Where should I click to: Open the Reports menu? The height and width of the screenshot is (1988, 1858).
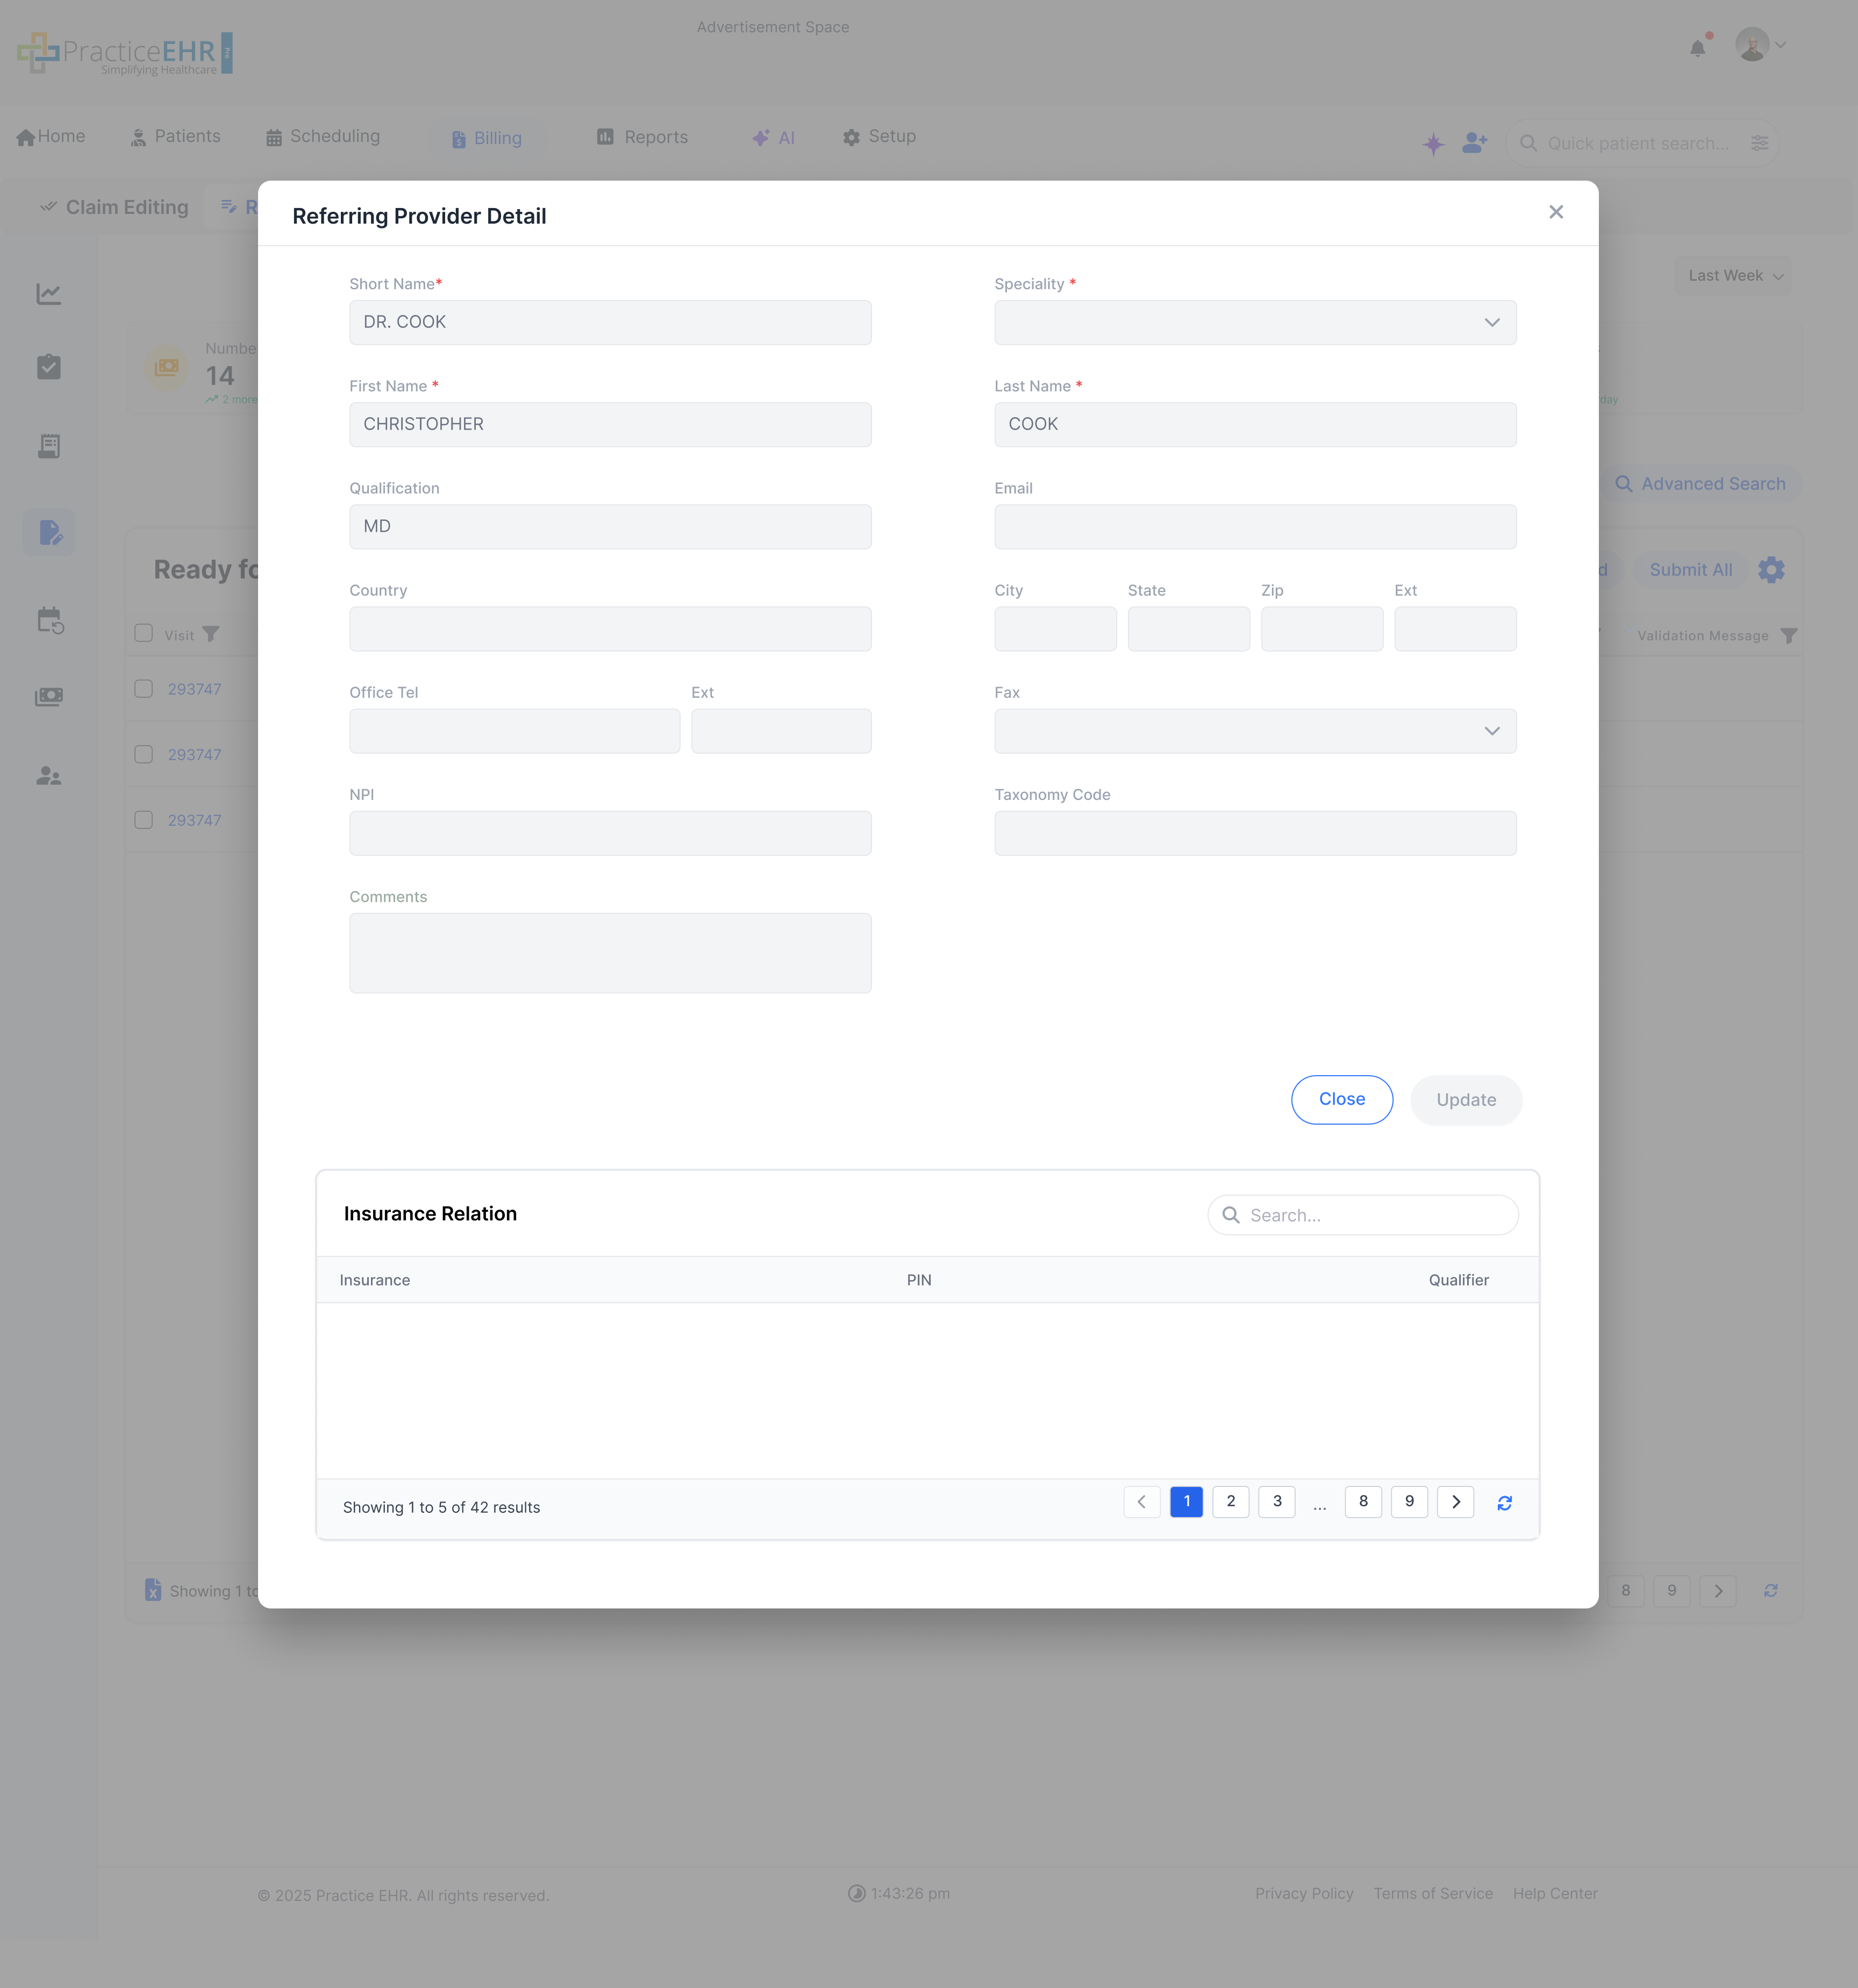point(642,137)
